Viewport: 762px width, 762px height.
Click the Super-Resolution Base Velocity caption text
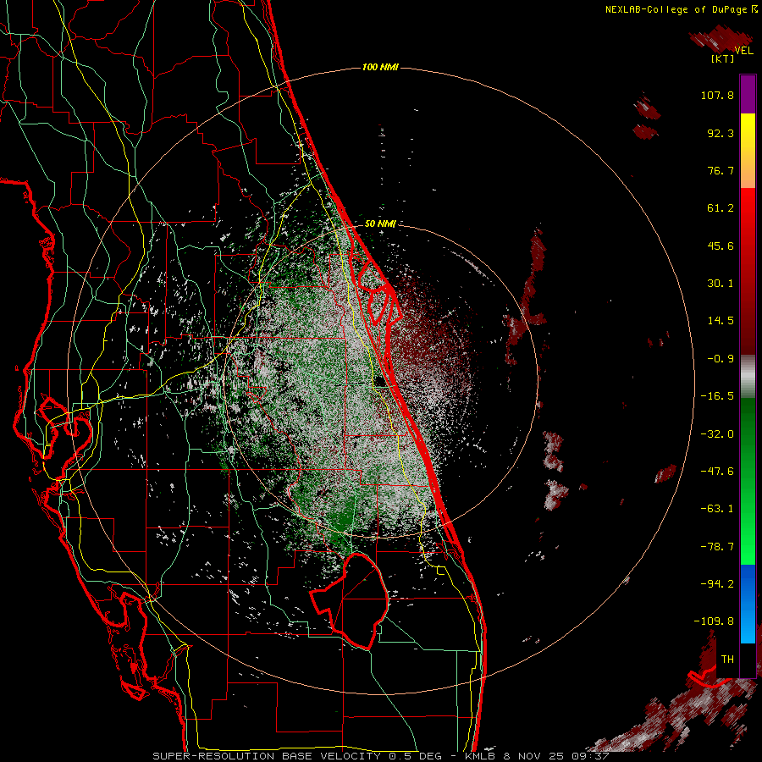pos(269,756)
